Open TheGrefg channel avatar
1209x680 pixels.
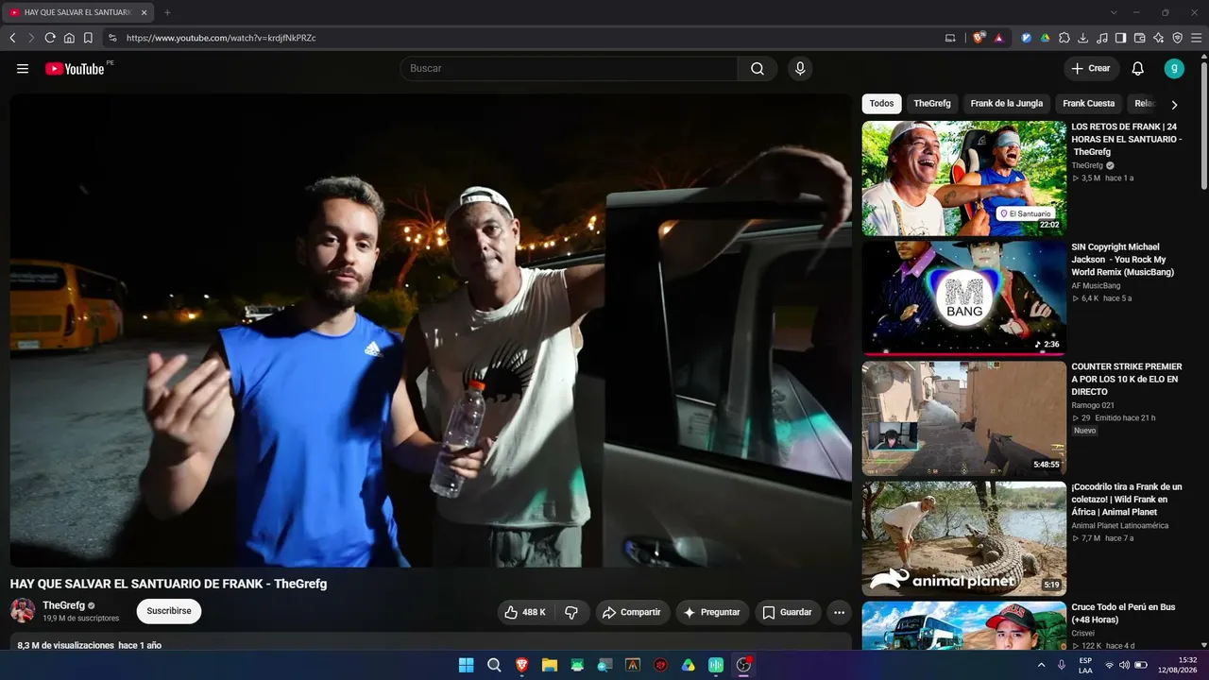point(23,610)
